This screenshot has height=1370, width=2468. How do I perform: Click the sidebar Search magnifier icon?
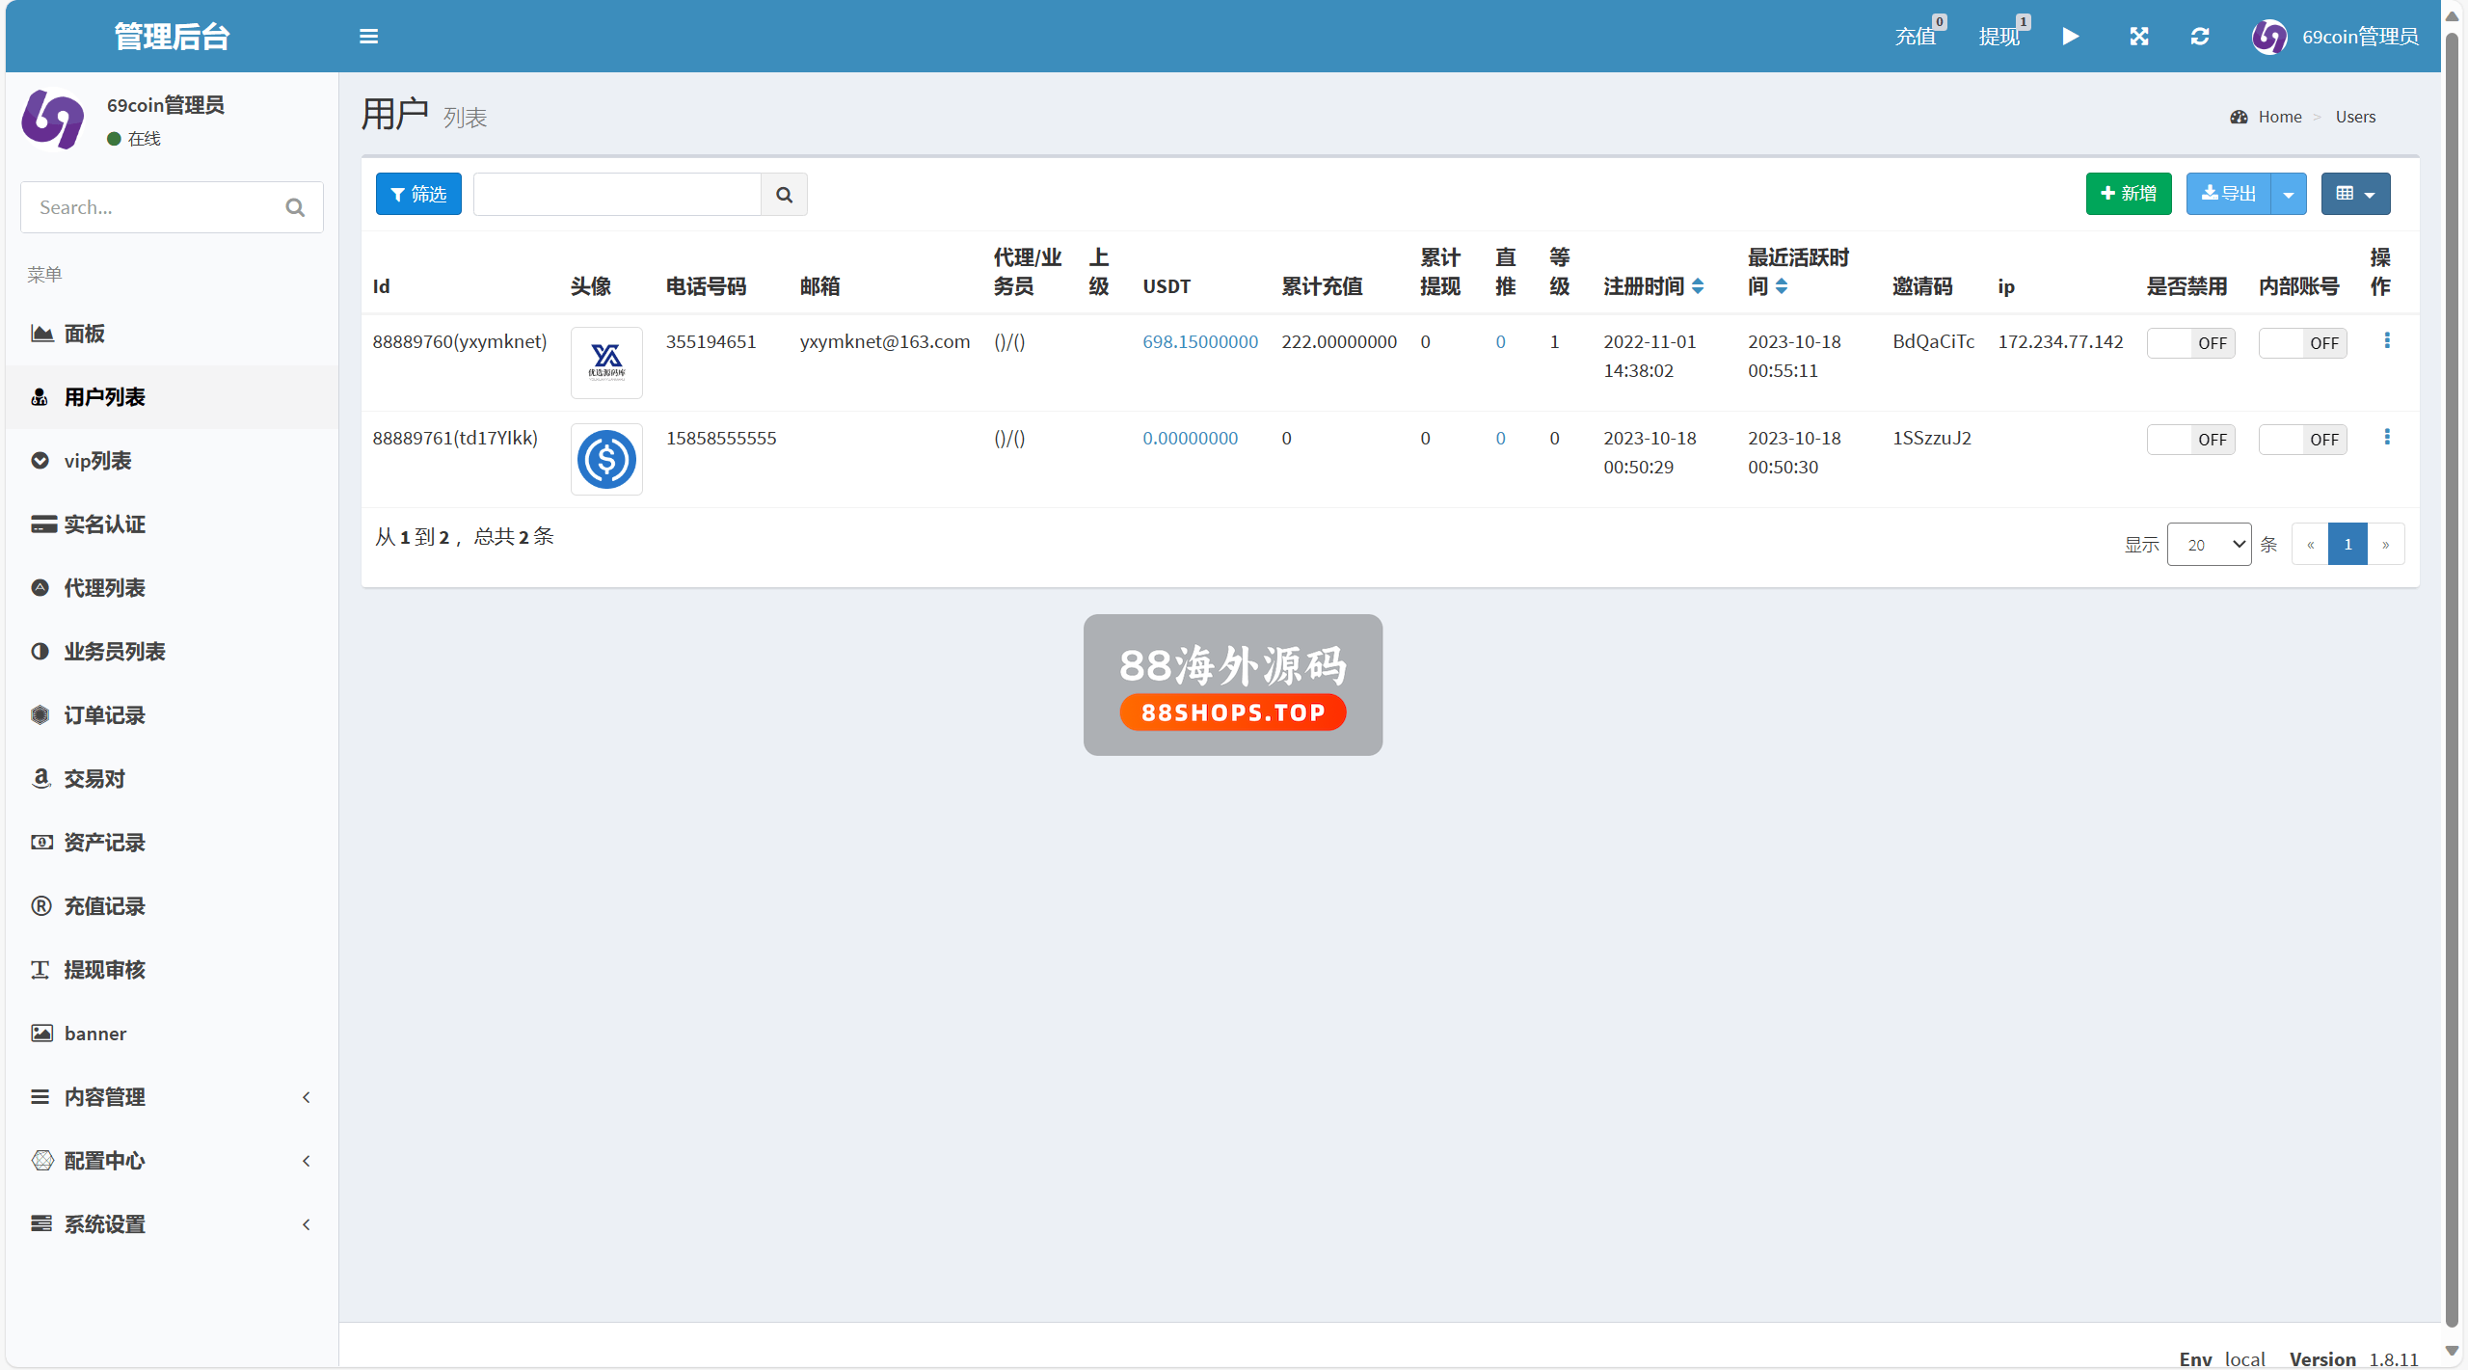[295, 207]
